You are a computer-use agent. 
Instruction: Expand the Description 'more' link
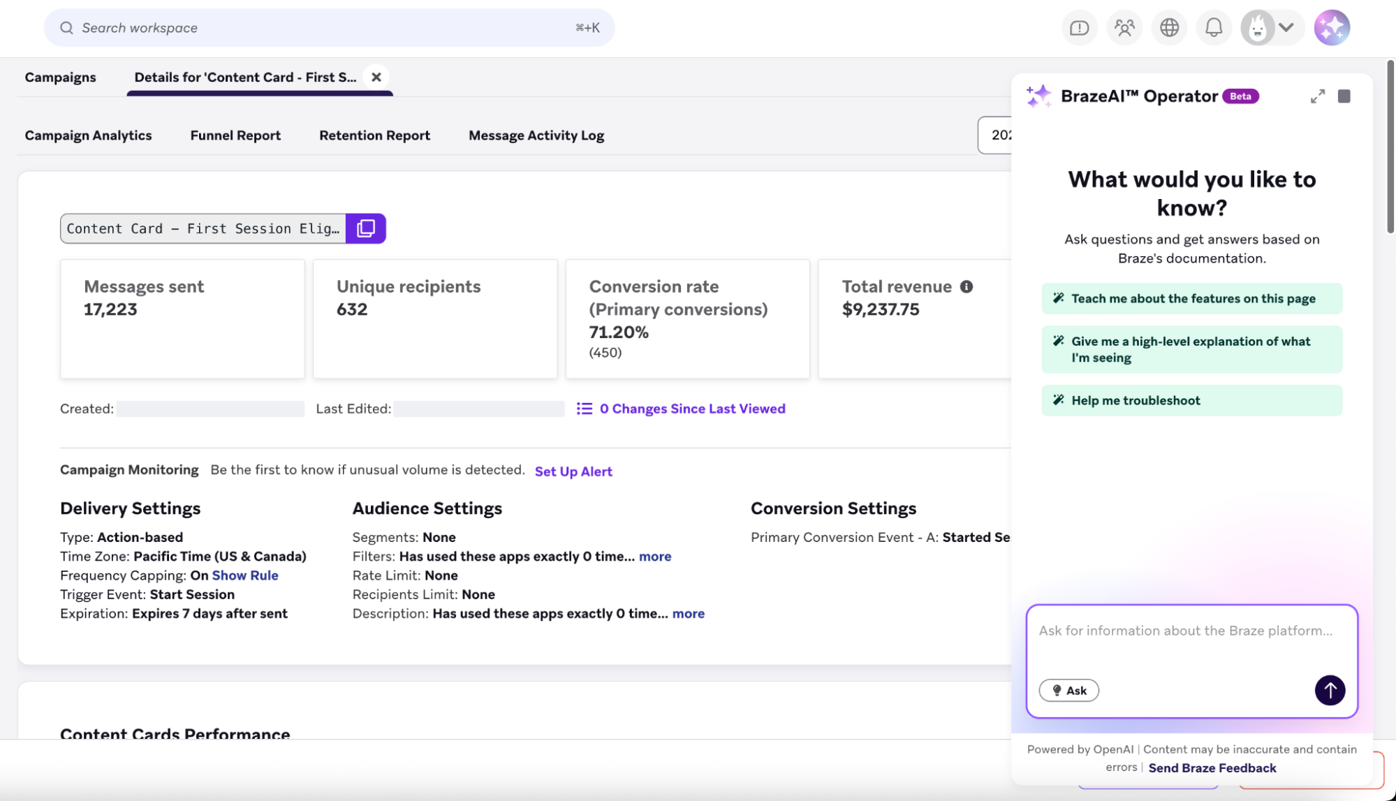pyautogui.click(x=688, y=614)
